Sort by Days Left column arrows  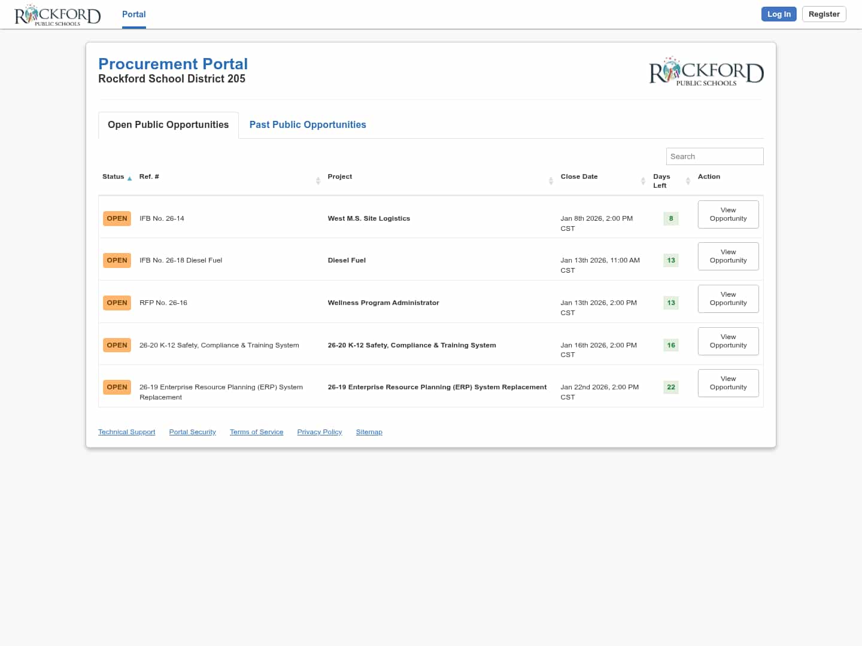coord(688,181)
